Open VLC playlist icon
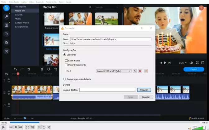 click(39, 127)
